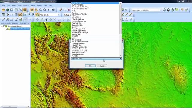
Task: Click OK in the export format dialog
Action: (90, 66)
